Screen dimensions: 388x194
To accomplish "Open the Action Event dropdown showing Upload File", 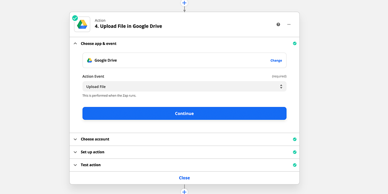I will 184,86.
